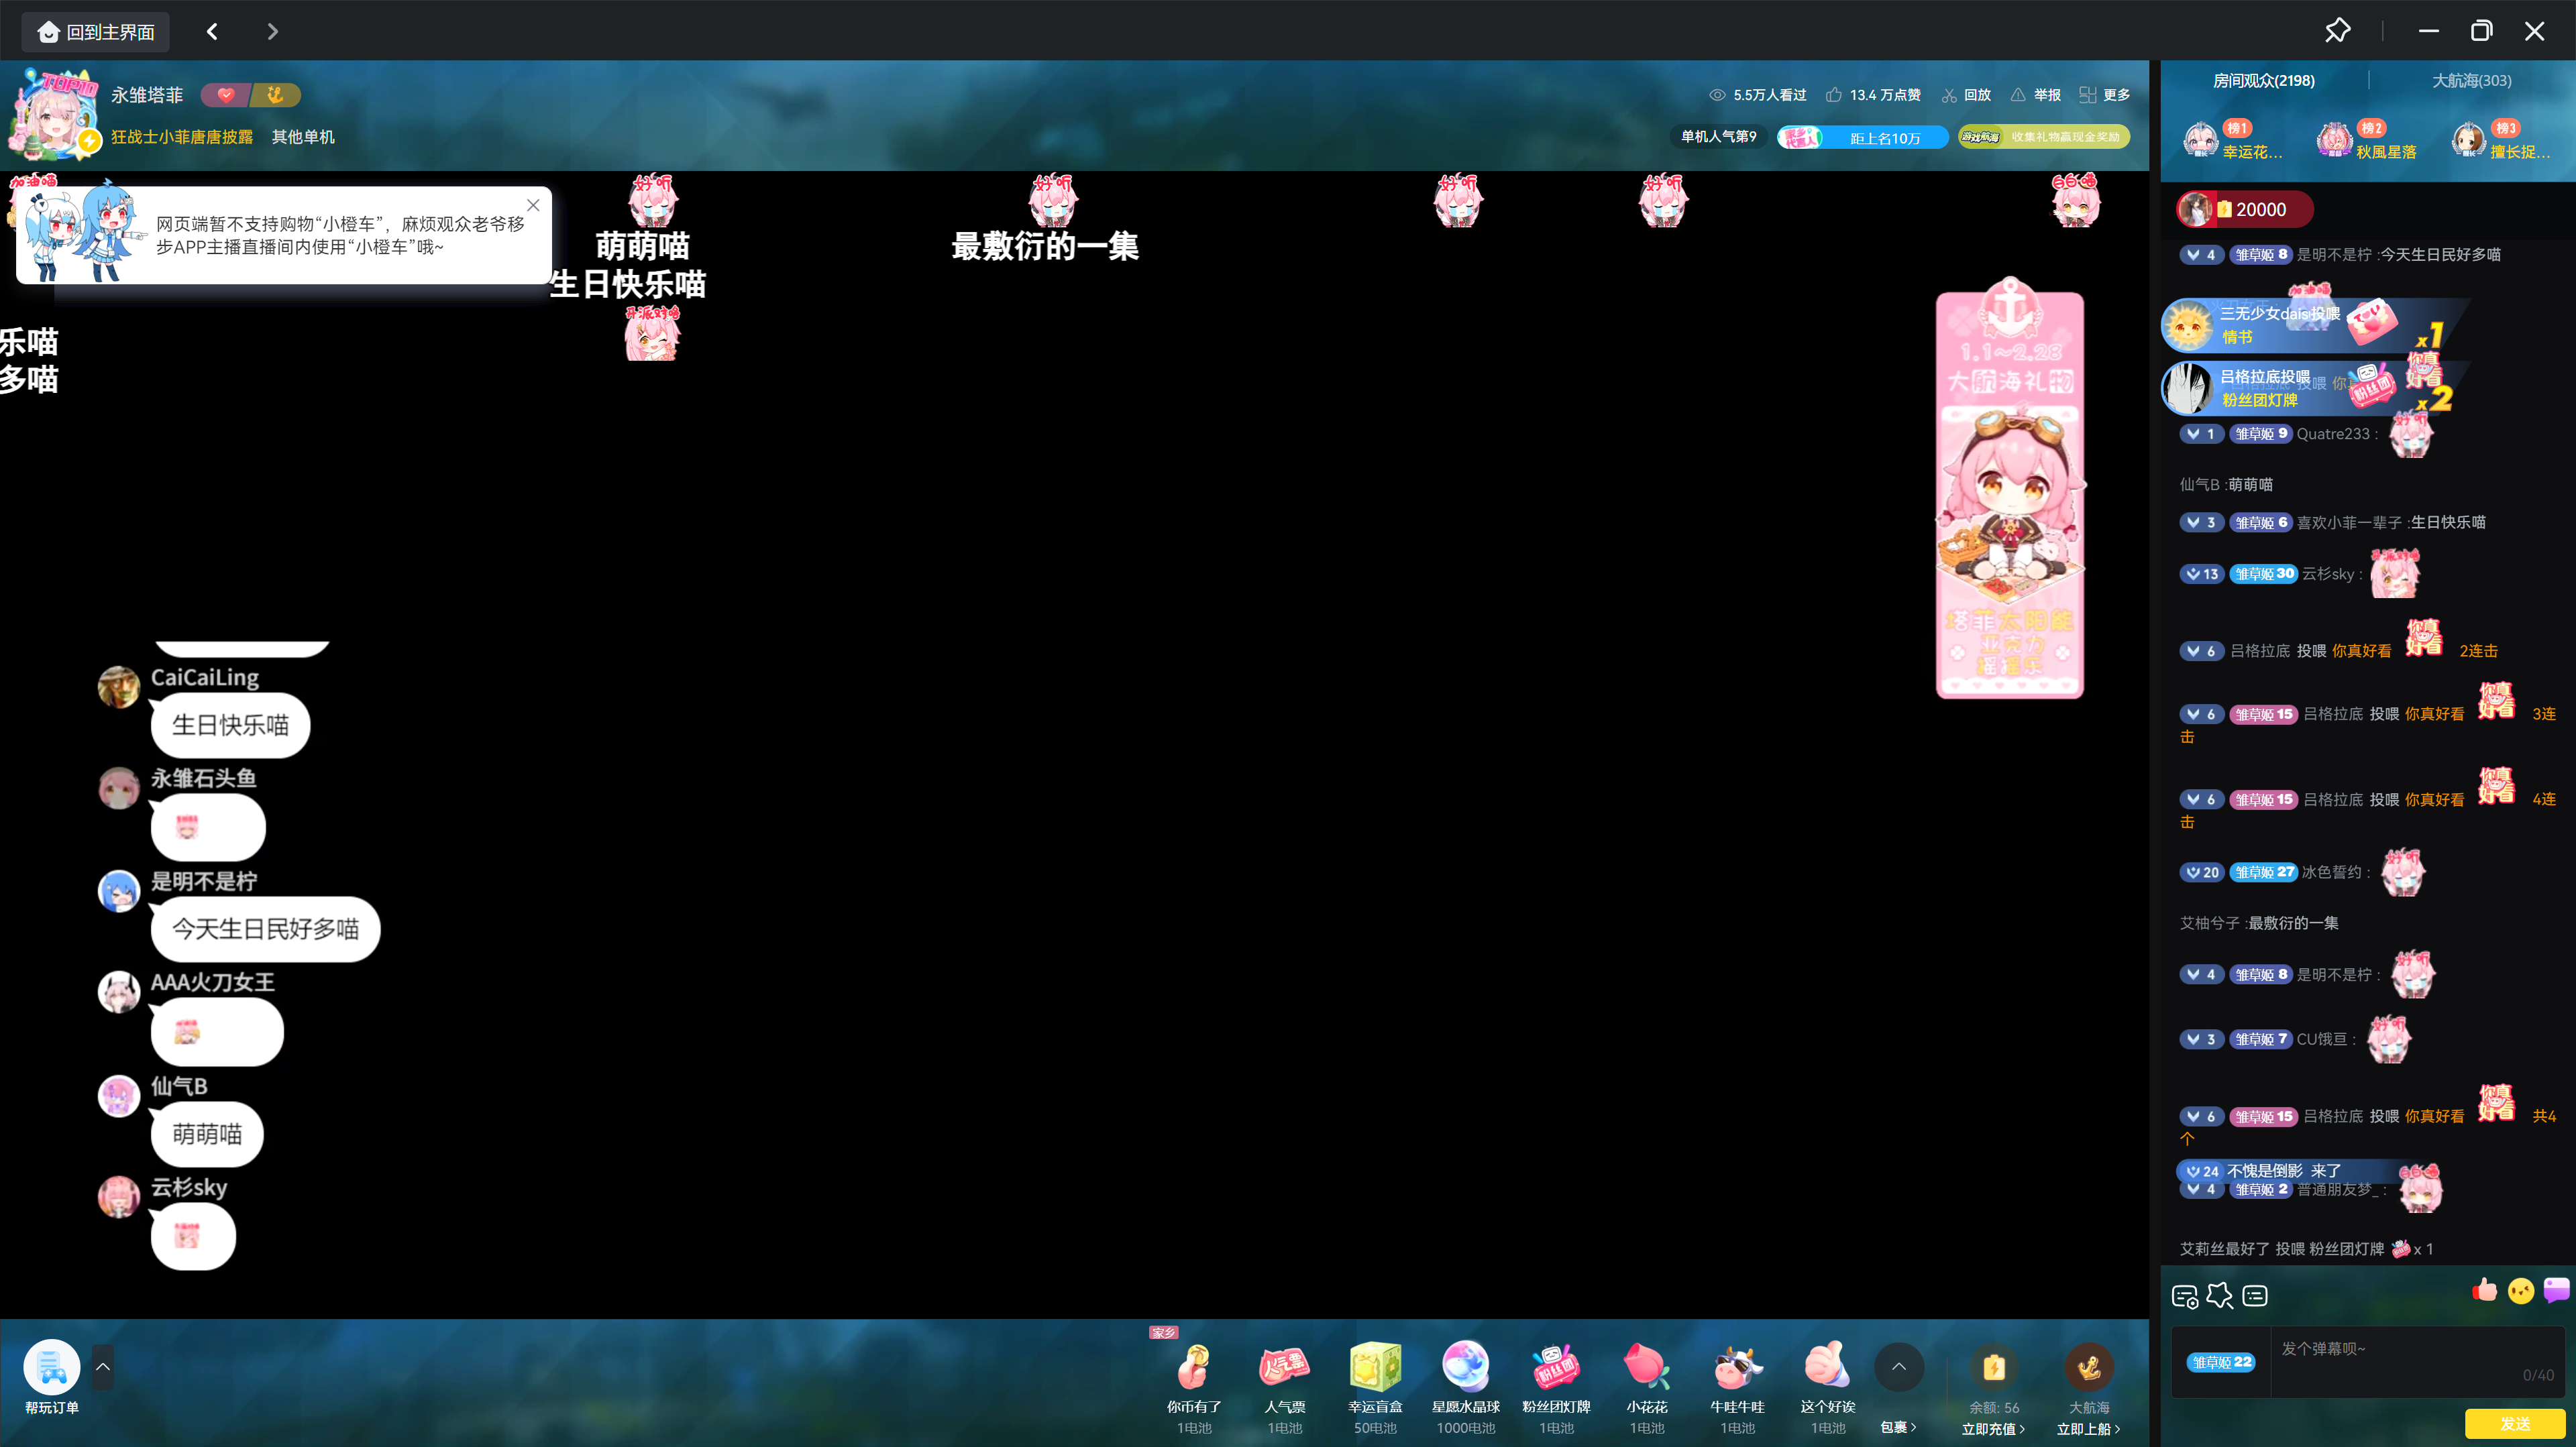This screenshot has height=1447, width=2576.
Task: Select the 星愿水晶球 gift
Action: (1465, 1367)
